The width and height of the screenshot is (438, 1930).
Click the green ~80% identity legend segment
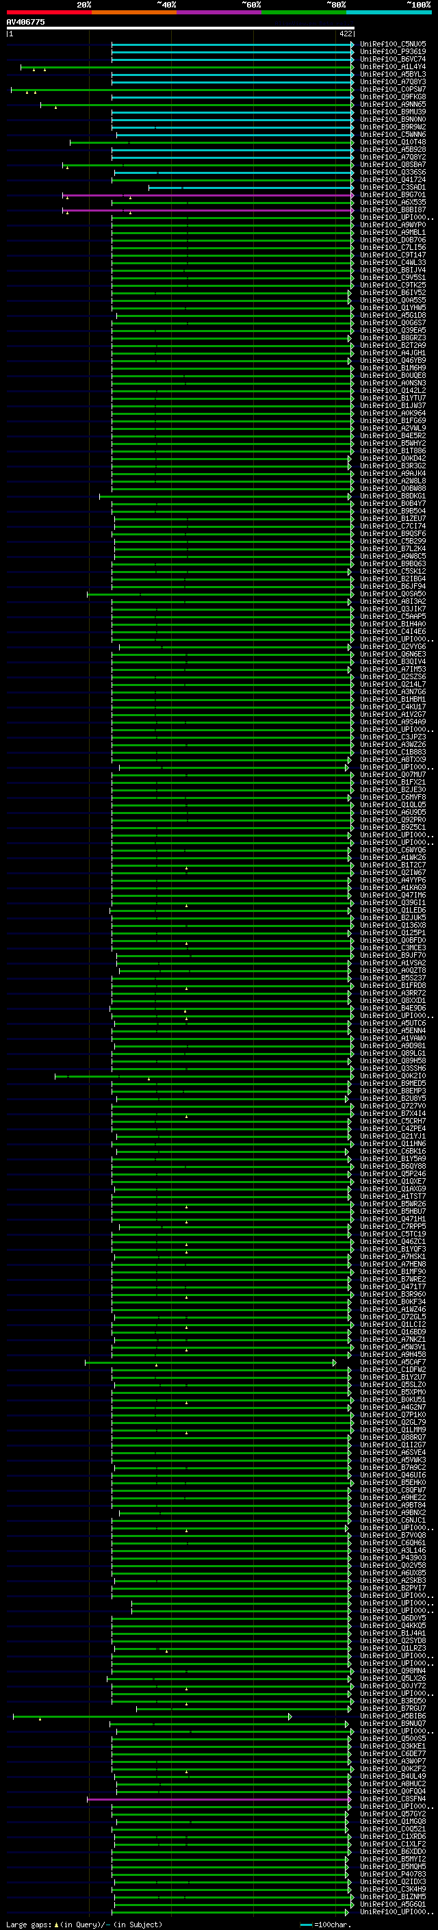pos(304,12)
